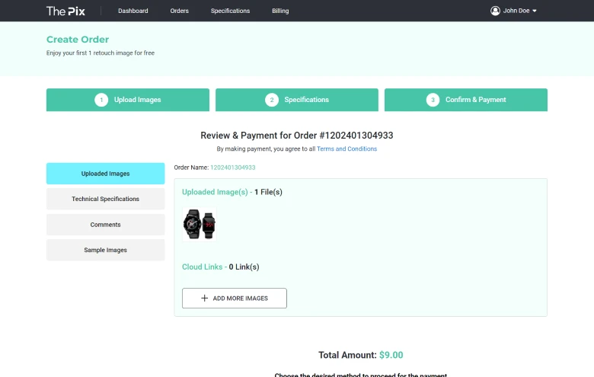Click the plus icon on Add More Images

pyautogui.click(x=204, y=299)
